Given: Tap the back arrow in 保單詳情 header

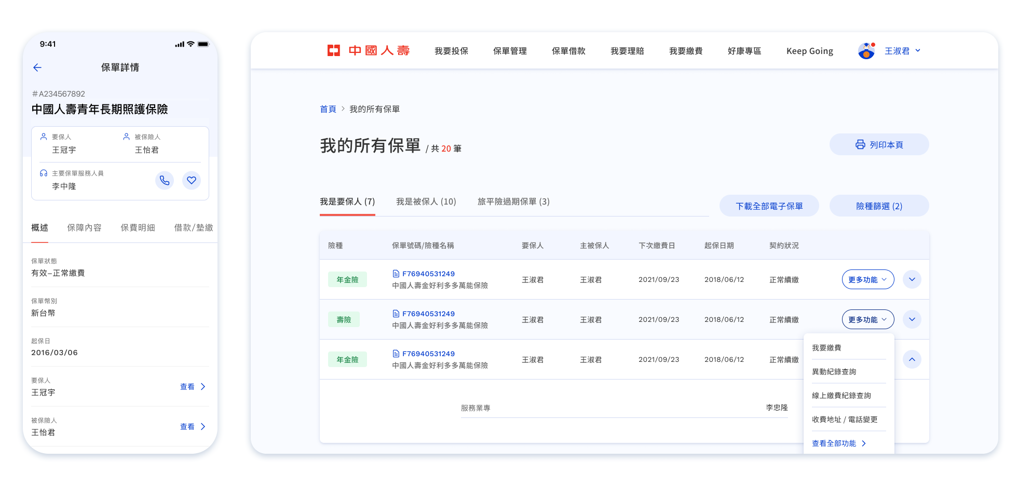Looking at the screenshot, I should click(x=37, y=67).
